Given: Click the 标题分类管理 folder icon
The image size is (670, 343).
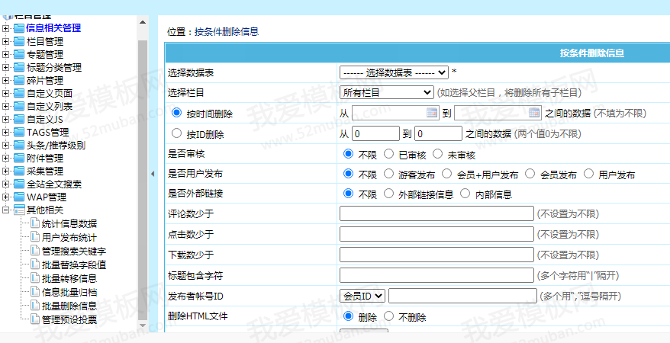Looking at the screenshot, I should [19, 67].
